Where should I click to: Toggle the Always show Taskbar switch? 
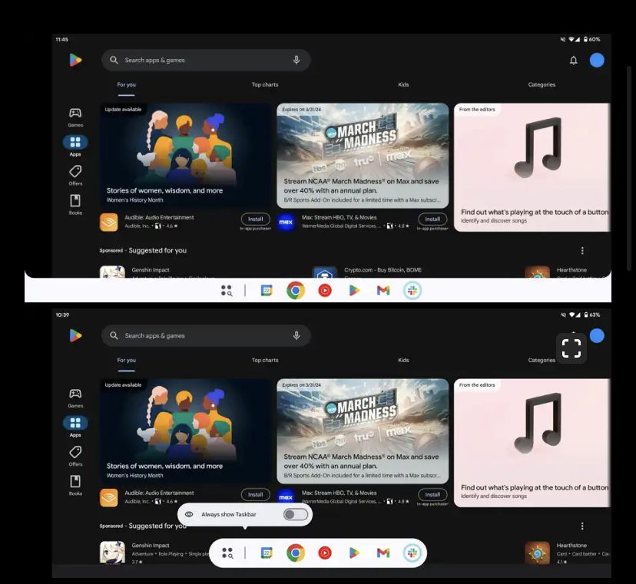[x=295, y=514]
